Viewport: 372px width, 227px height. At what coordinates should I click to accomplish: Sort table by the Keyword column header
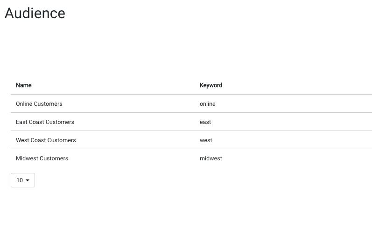tap(211, 85)
